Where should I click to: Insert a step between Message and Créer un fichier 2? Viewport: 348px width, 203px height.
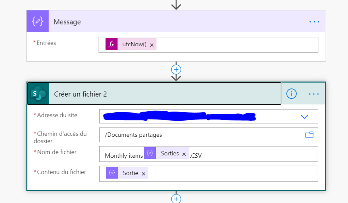tap(176, 69)
